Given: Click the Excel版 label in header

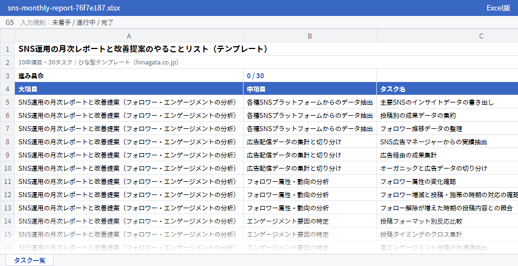Looking at the screenshot, I should point(498,8).
